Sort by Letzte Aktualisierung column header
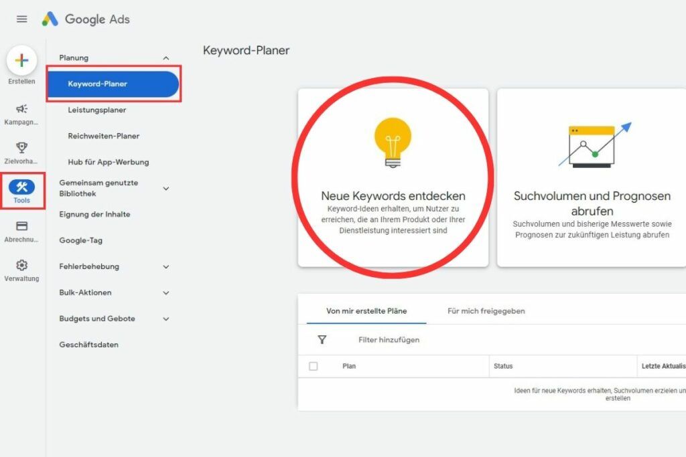Image resolution: width=686 pixels, height=457 pixels. pyautogui.click(x=663, y=366)
